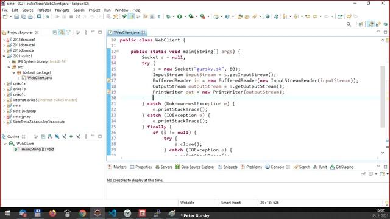Click the Save All toolbar icon
This screenshot has width=390, height=219.
coord(23,16)
